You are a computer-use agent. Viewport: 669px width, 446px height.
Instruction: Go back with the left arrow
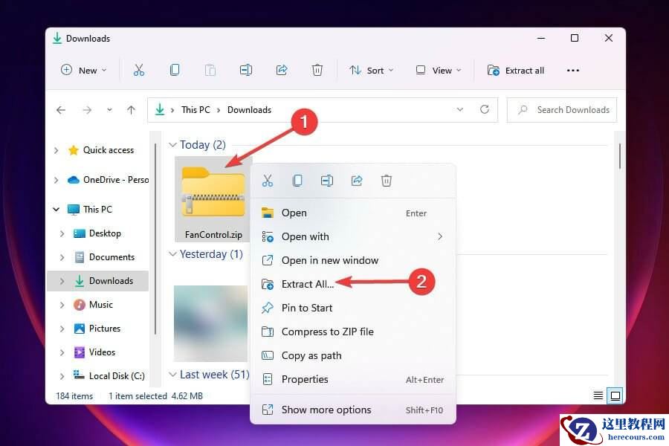(x=61, y=110)
